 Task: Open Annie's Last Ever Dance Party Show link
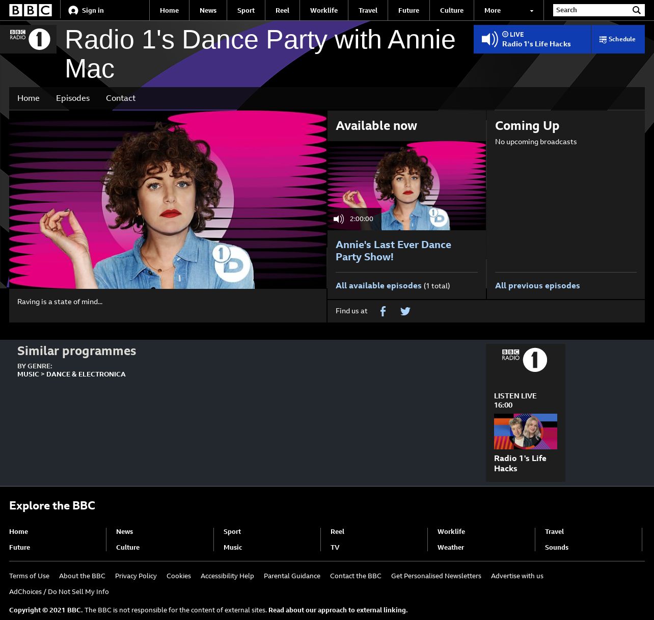[x=393, y=251]
